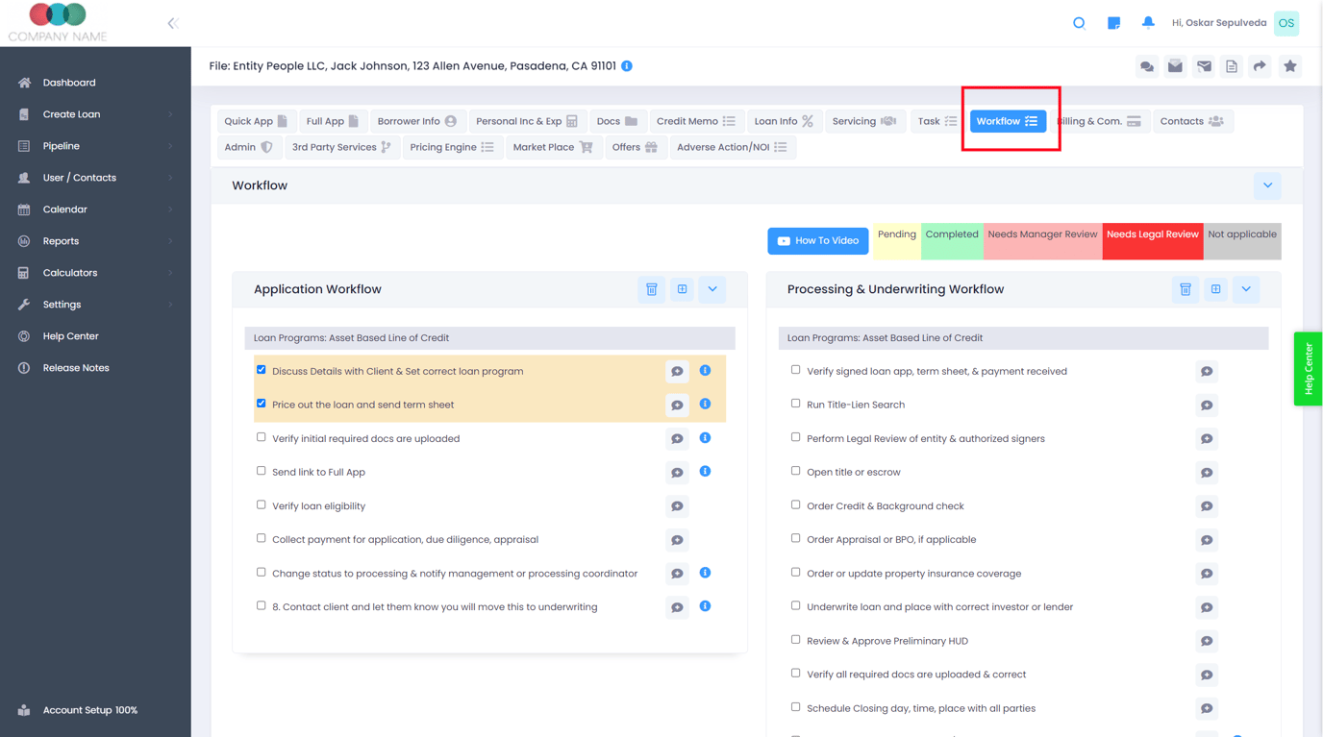Uncheck Discuss Details with Client task
1323x737 pixels.
[261, 370]
